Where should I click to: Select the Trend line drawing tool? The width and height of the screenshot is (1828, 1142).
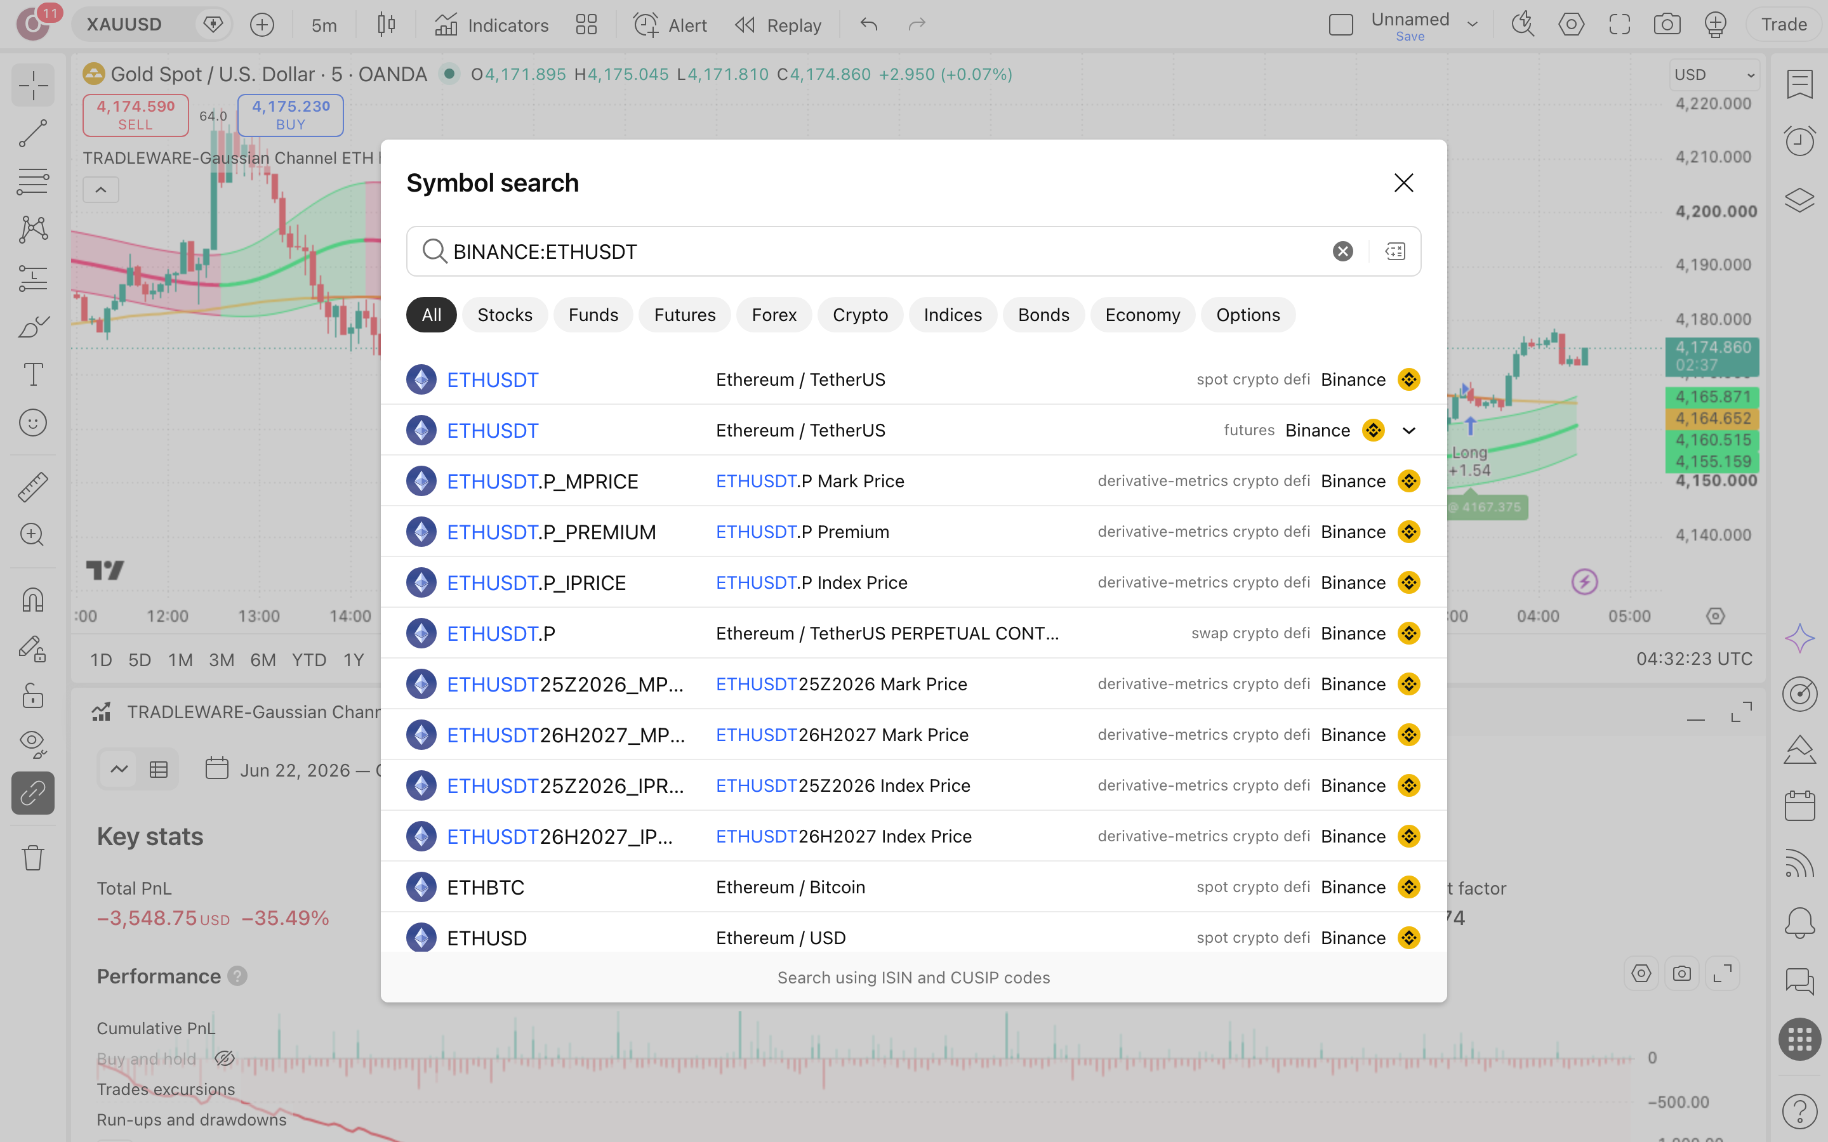[x=32, y=134]
